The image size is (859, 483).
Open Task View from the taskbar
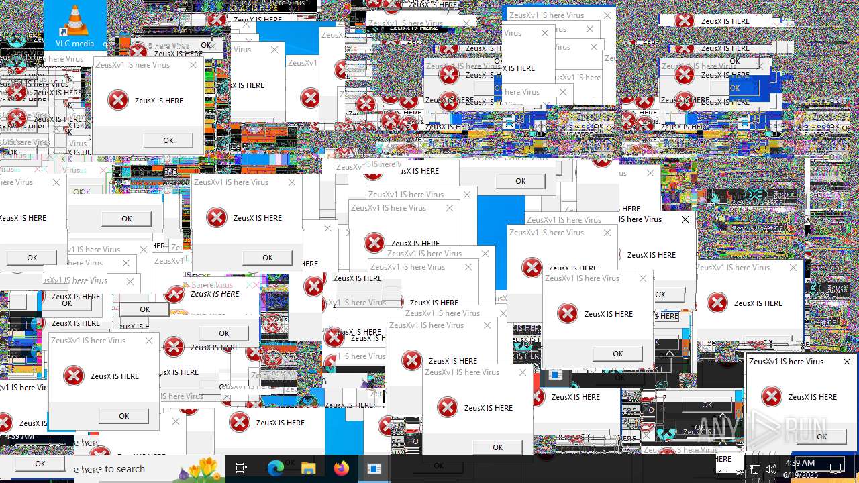(242, 468)
